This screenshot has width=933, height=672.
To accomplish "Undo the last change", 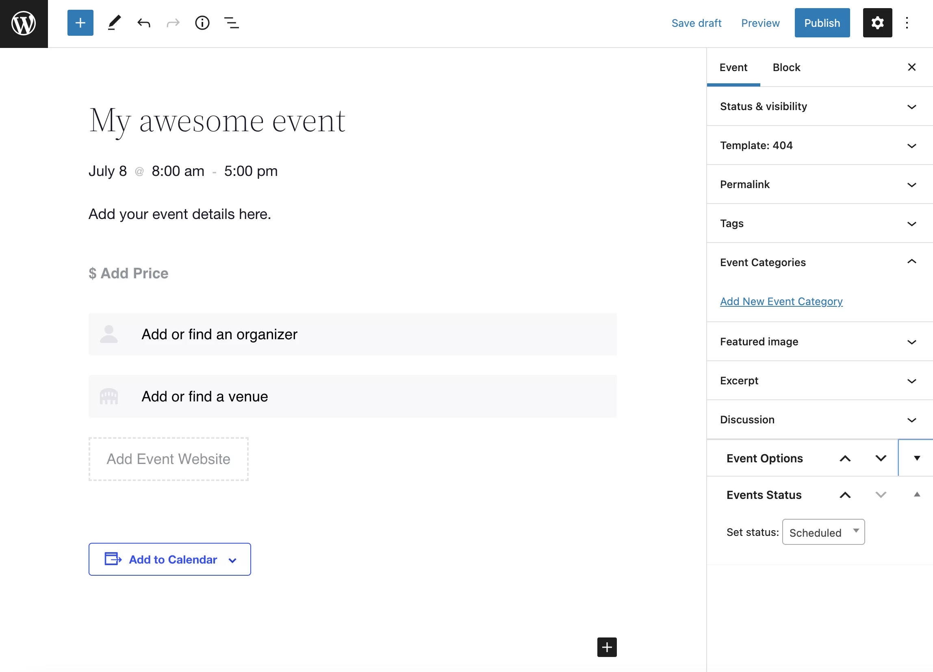I will coord(143,23).
